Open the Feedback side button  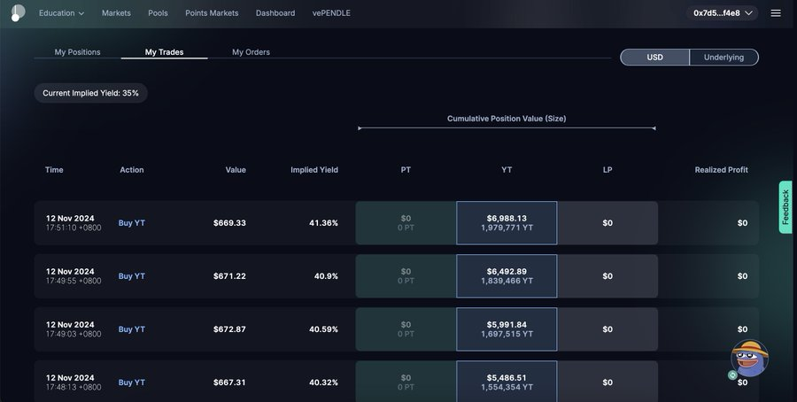click(785, 207)
